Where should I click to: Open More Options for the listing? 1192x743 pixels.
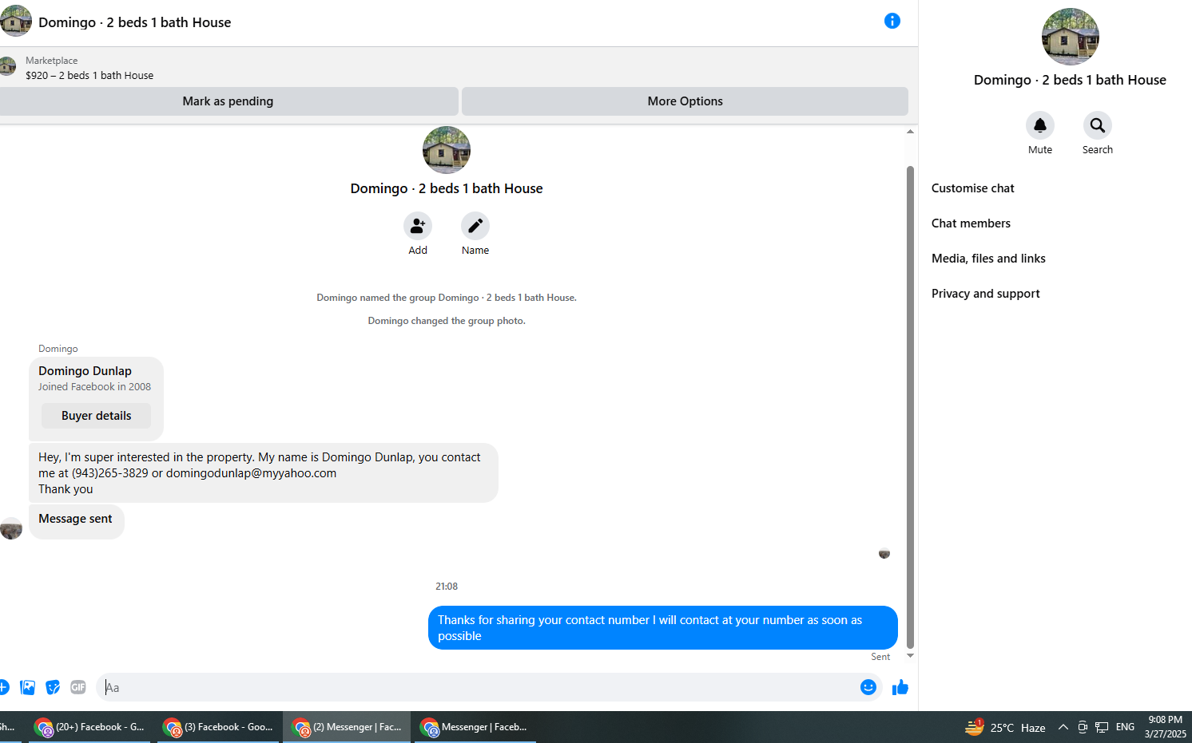tap(685, 101)
